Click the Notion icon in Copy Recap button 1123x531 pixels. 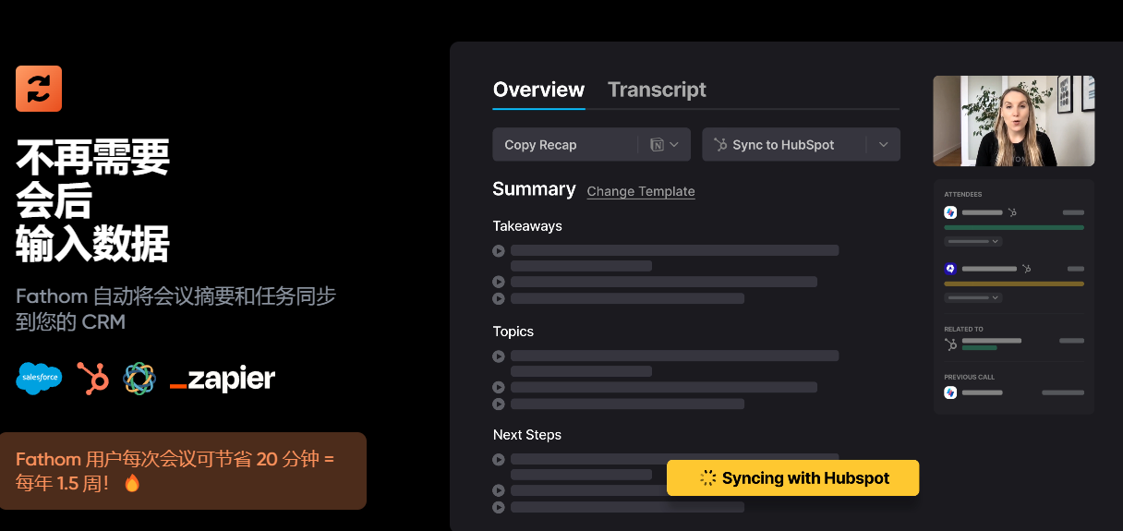point(658,145)
